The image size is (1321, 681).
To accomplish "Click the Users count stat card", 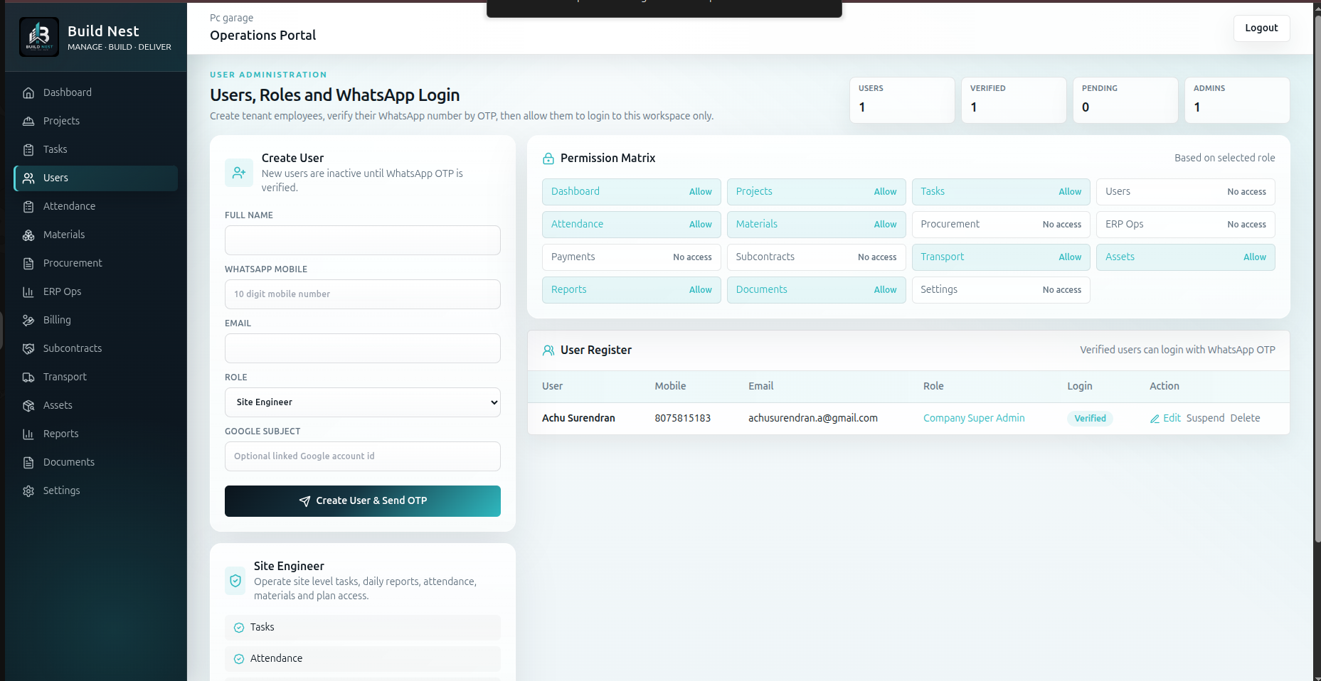I will [902, 100].
